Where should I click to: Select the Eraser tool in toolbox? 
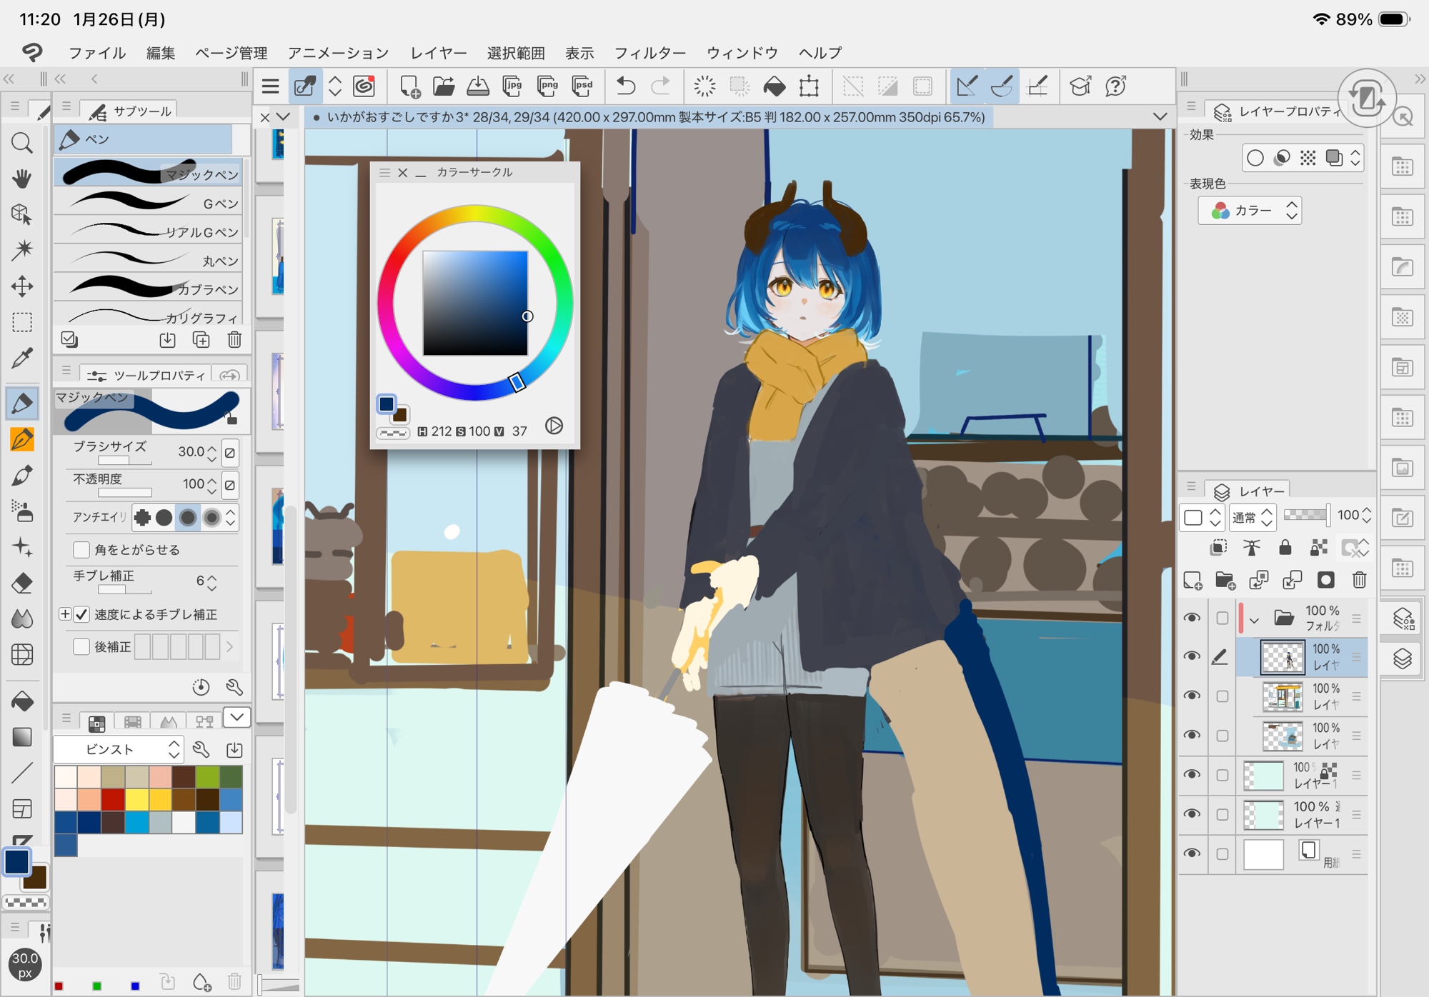tap(21, 583)
